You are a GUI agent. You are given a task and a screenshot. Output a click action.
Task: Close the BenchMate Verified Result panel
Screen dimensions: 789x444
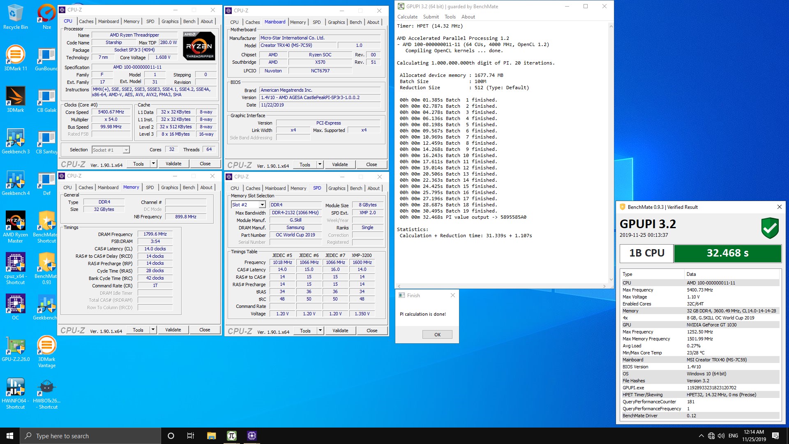(779, 207)
